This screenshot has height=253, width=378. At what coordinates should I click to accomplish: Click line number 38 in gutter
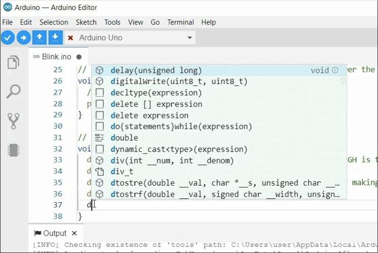coord(58,216)
